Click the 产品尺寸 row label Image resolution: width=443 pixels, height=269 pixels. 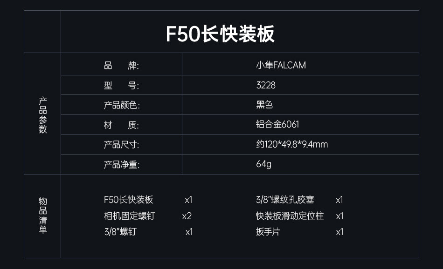121,145
